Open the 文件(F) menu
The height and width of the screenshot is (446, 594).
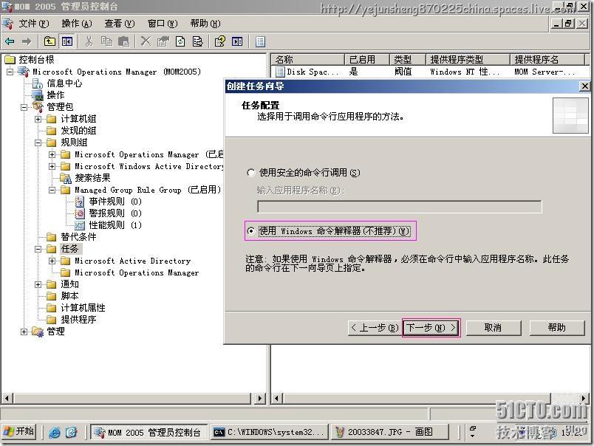(34, 24)
